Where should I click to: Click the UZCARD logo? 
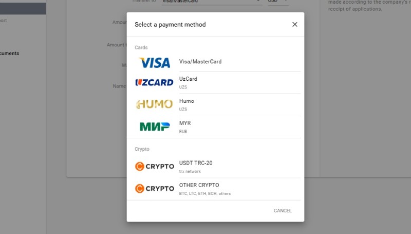coord(154,82)
